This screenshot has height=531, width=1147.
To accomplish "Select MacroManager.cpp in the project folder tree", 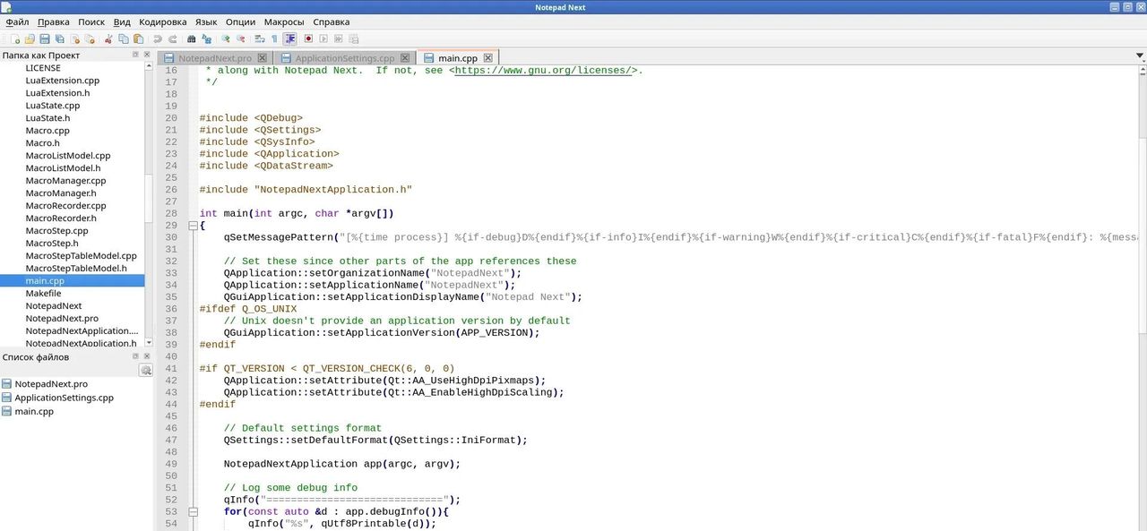I will coord(65,181).
